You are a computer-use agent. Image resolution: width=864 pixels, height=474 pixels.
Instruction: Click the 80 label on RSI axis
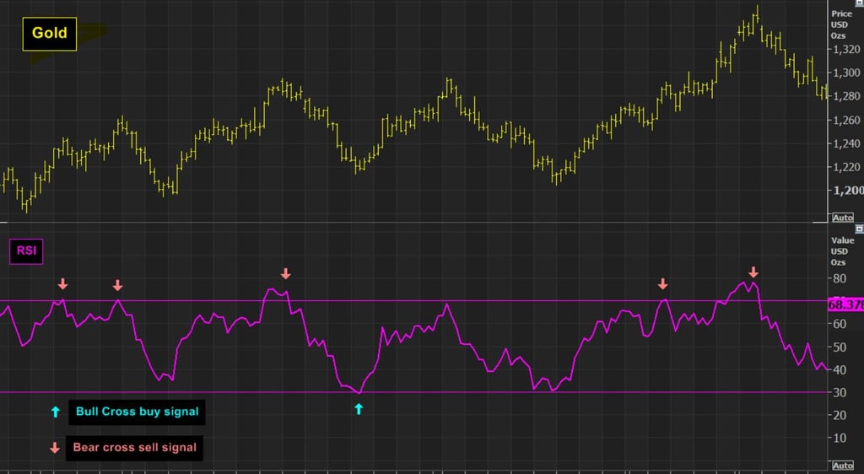point(840,278)
